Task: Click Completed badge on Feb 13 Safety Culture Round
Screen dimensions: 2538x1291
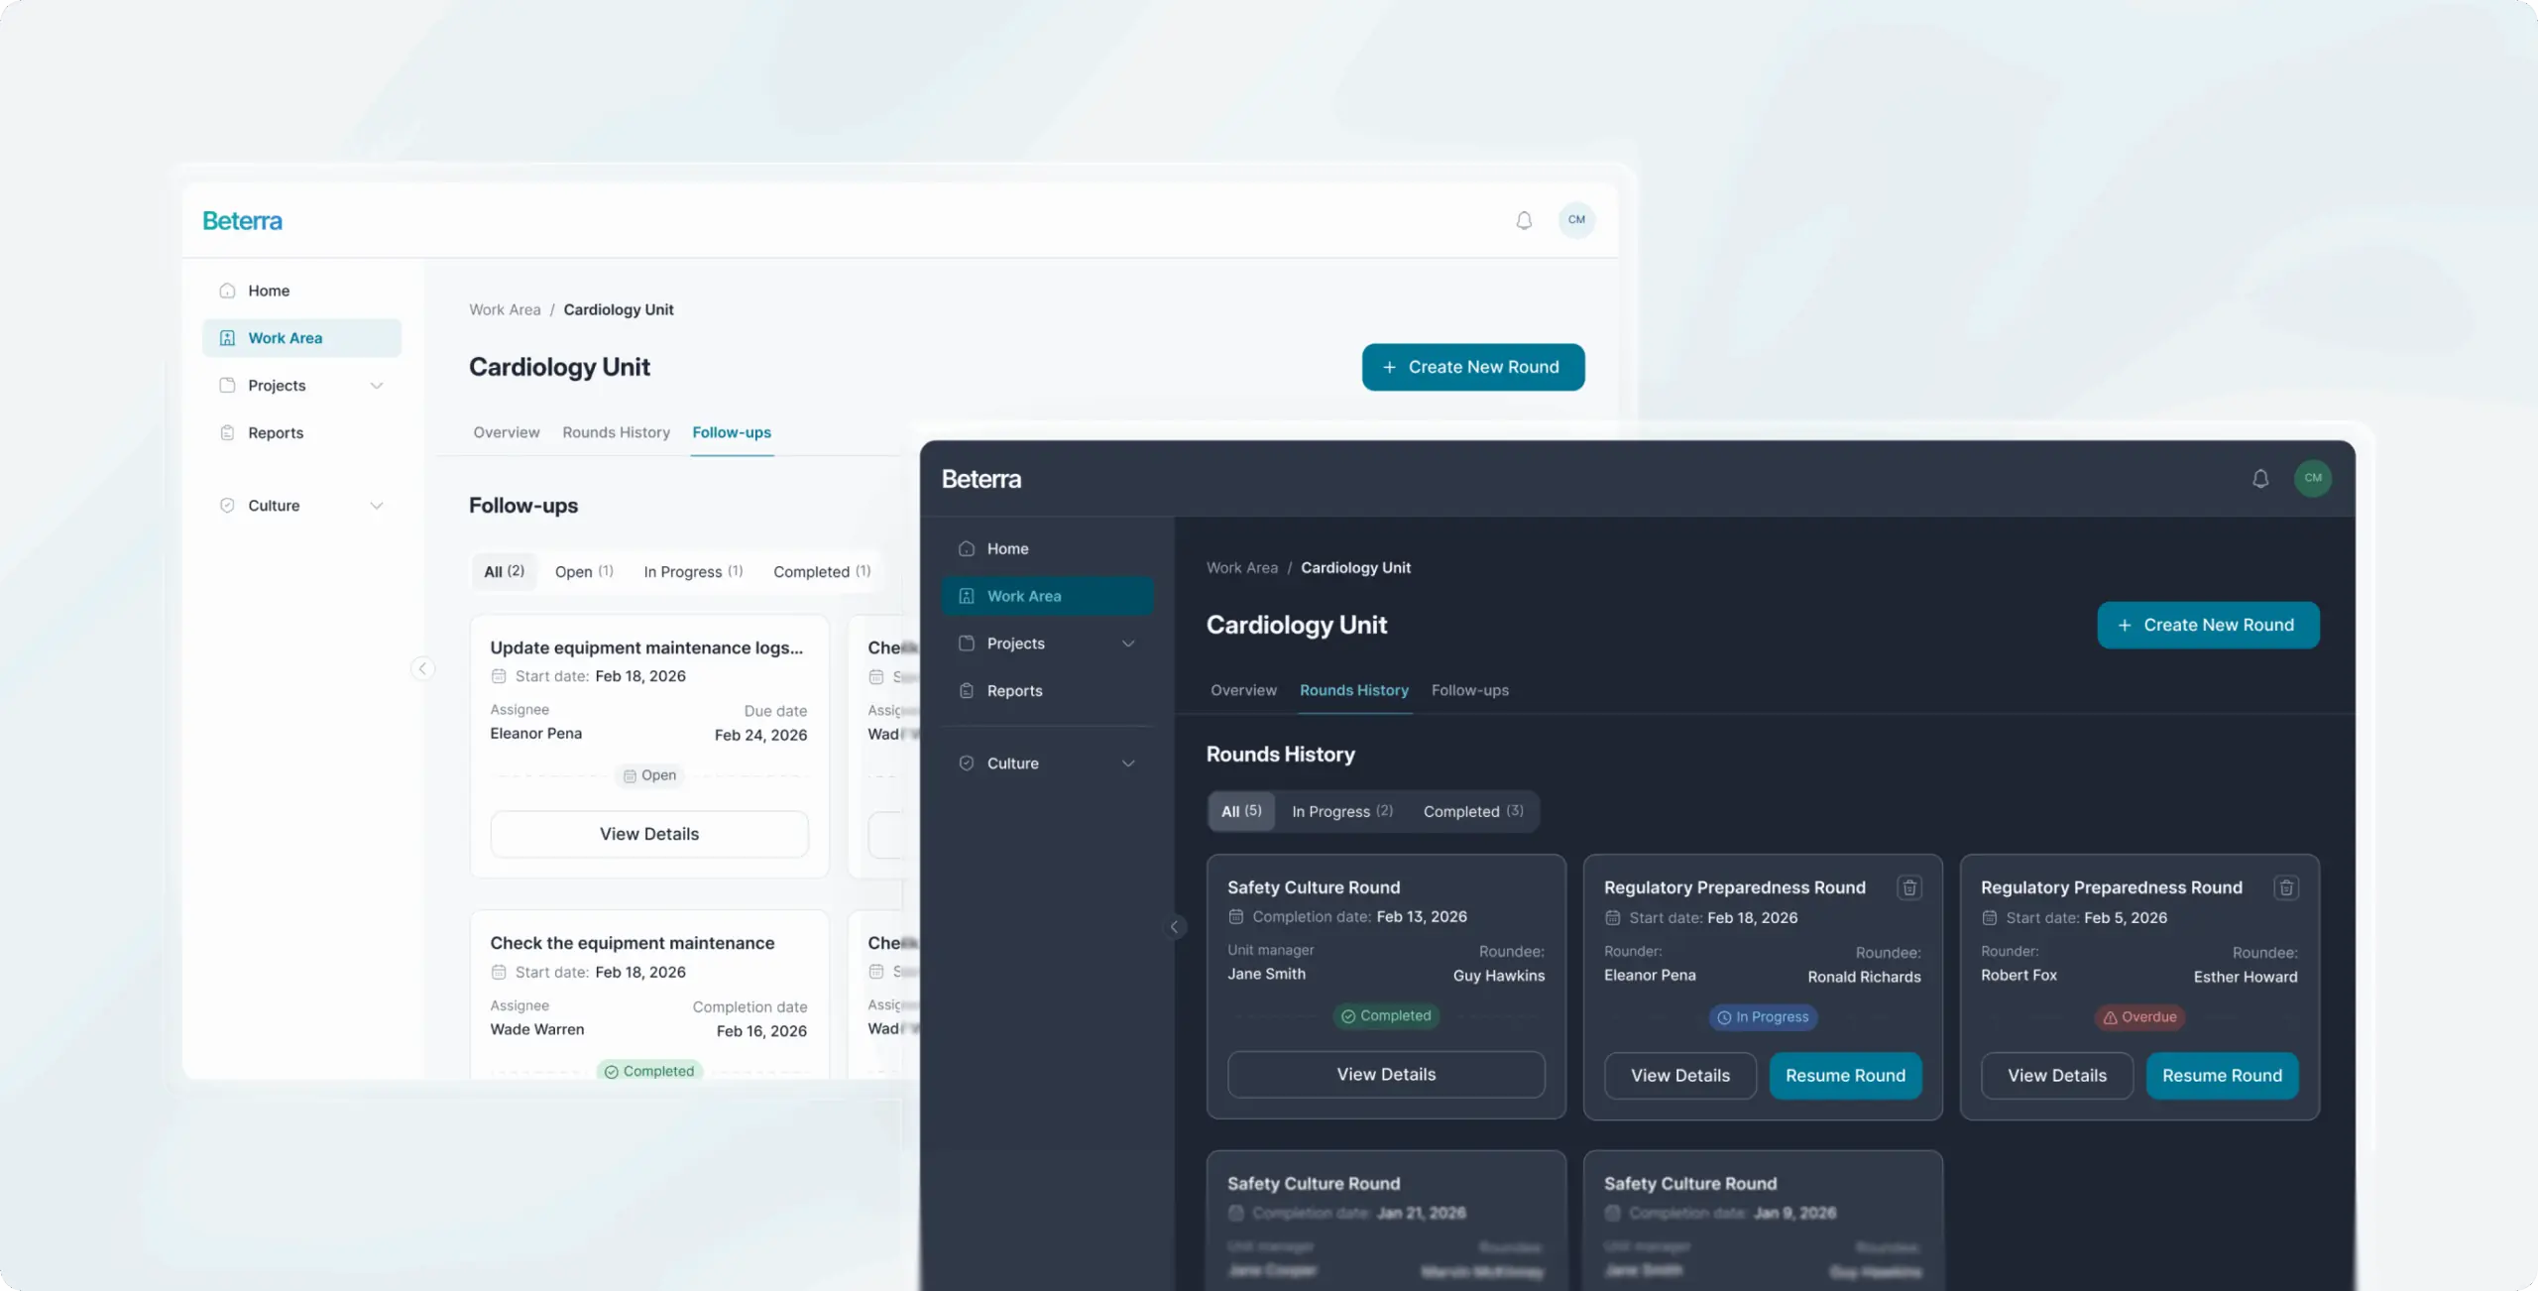Action: pos(1386,1016)
